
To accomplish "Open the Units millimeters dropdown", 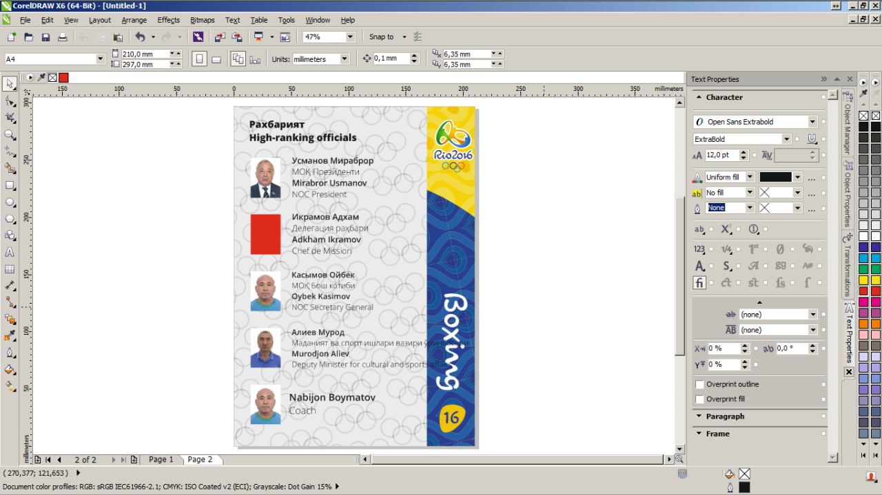I will point(345,59).
